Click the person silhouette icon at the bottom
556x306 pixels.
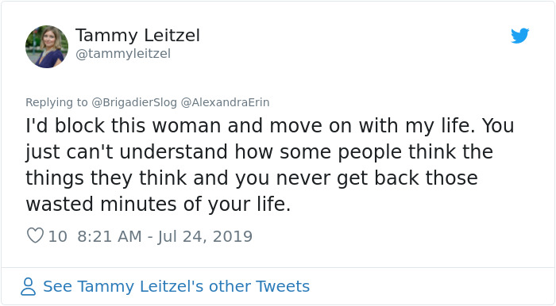point(28,286)
